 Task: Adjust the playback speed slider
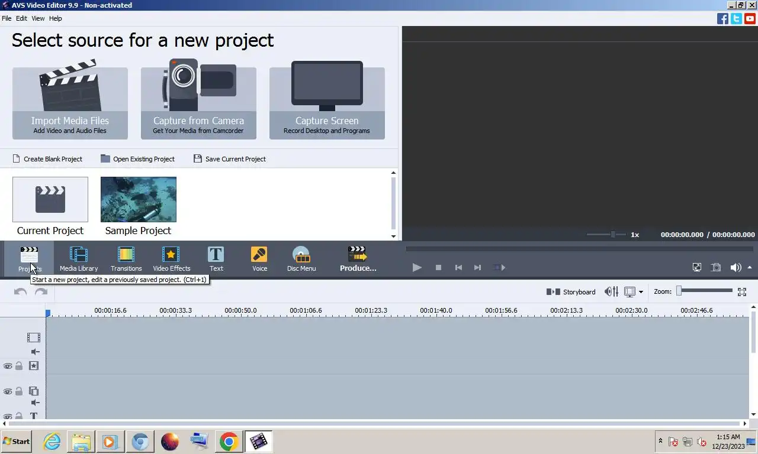click(x=606, y=235)
